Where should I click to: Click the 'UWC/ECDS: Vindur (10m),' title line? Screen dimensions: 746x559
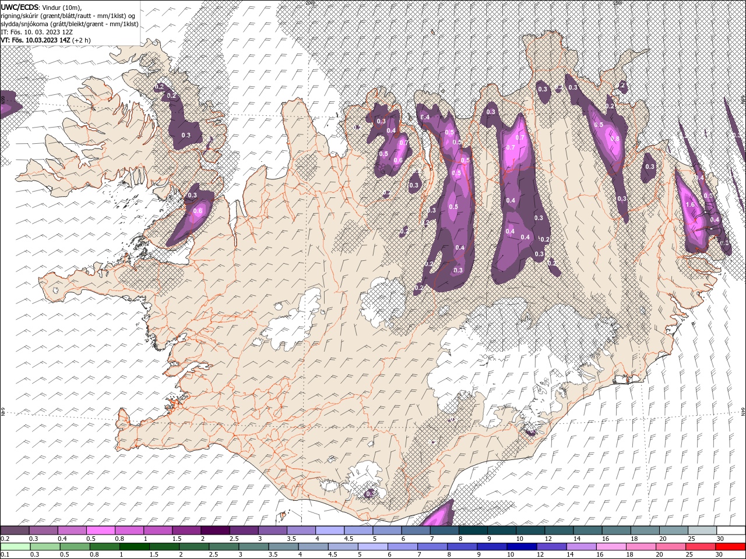(41, 7)
